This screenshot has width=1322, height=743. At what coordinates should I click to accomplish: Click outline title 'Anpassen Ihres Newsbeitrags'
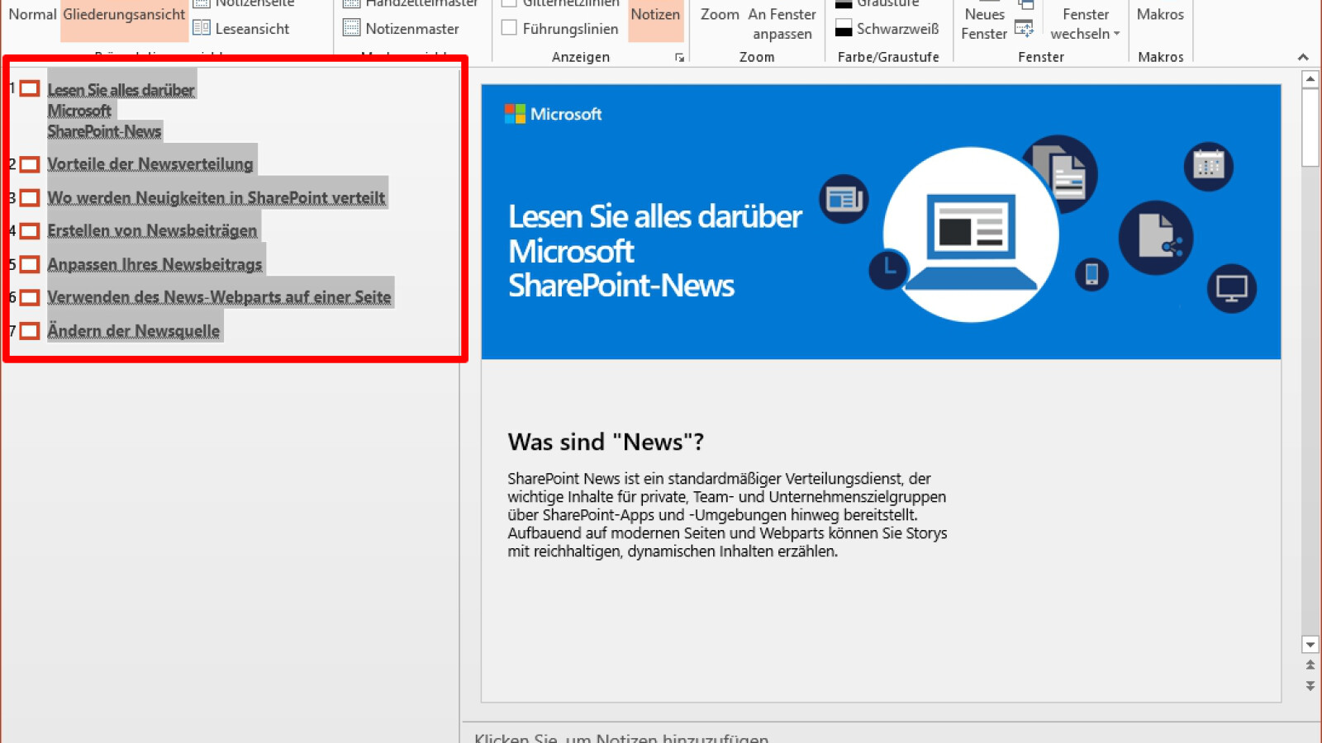[155, 265]
